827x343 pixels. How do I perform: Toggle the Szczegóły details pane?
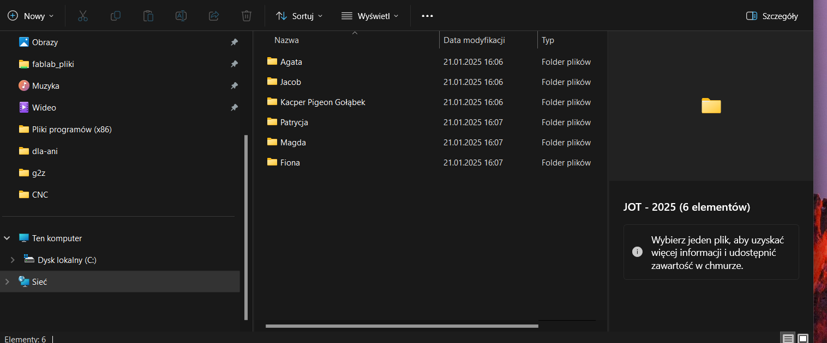click(x=772, y=16)
